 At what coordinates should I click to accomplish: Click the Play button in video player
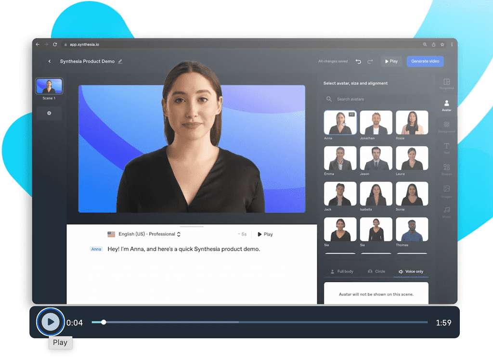tap(51, 322)
